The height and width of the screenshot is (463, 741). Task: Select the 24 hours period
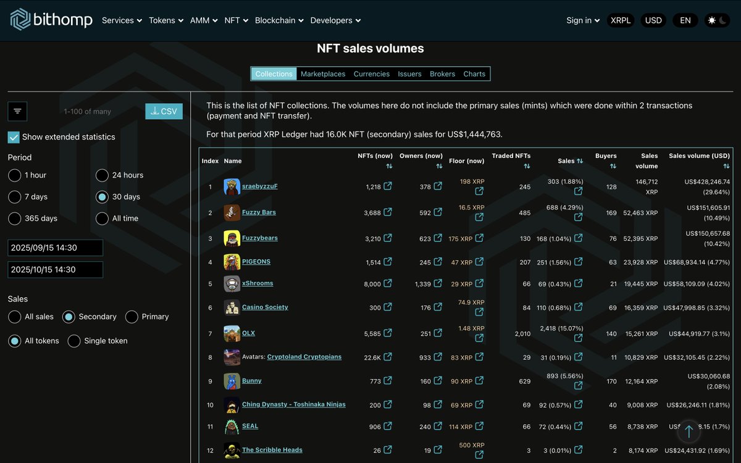103,175
